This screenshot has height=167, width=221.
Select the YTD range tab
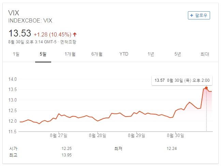[124, 54]
